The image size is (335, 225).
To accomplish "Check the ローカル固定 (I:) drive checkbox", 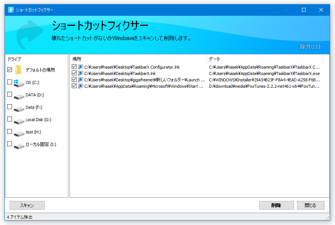I will pos(10,144).
